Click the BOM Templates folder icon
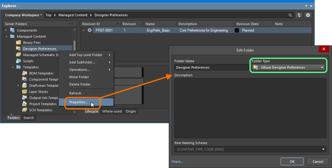This screenshot has height=168, width=332. [x=25, y=73]
